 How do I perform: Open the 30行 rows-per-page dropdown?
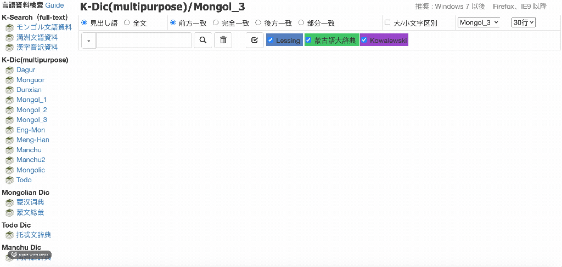point(523,22)
